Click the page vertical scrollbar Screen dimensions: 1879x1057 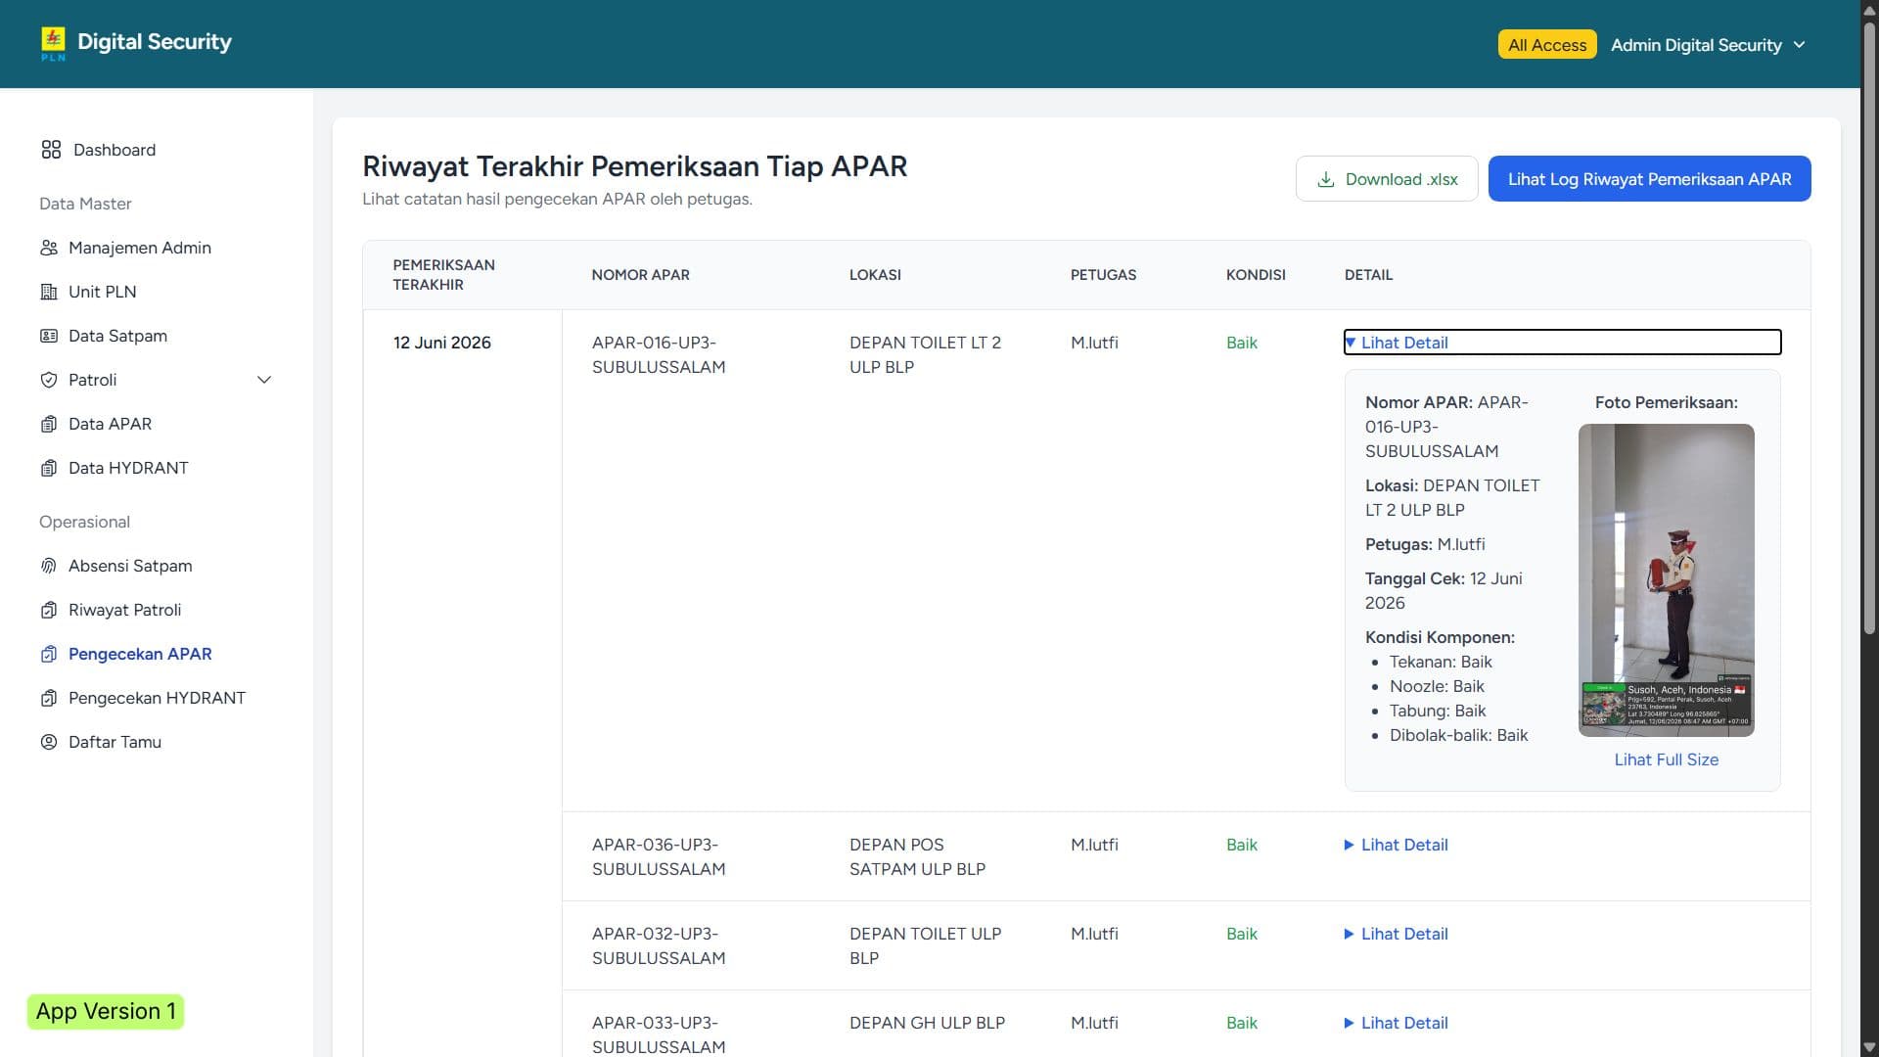pos(1869,328)
